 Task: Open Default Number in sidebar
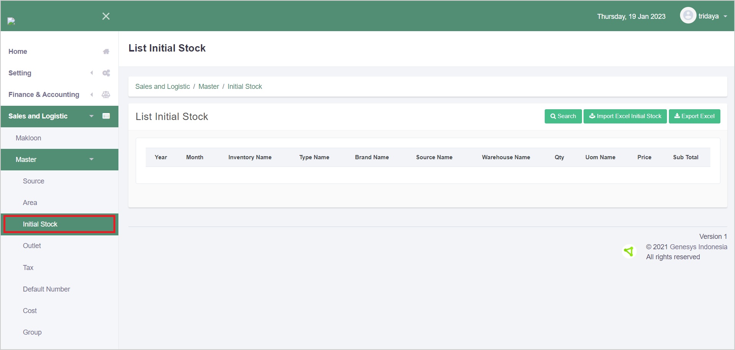coord(47,289)
